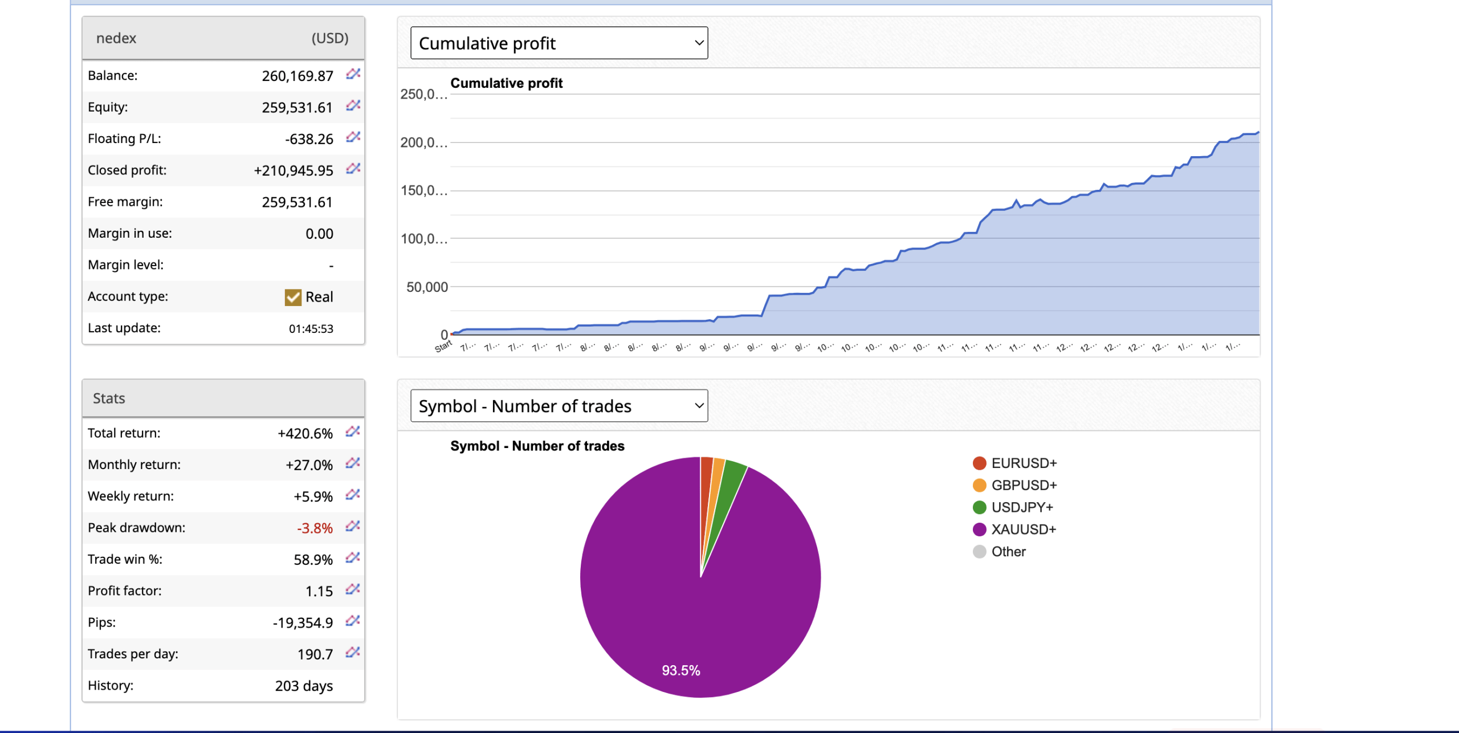The width and height of the screenshot is (1459, 733).
Task: Open chart icon for Floating P/L
Action: click(x=353, y=137)
